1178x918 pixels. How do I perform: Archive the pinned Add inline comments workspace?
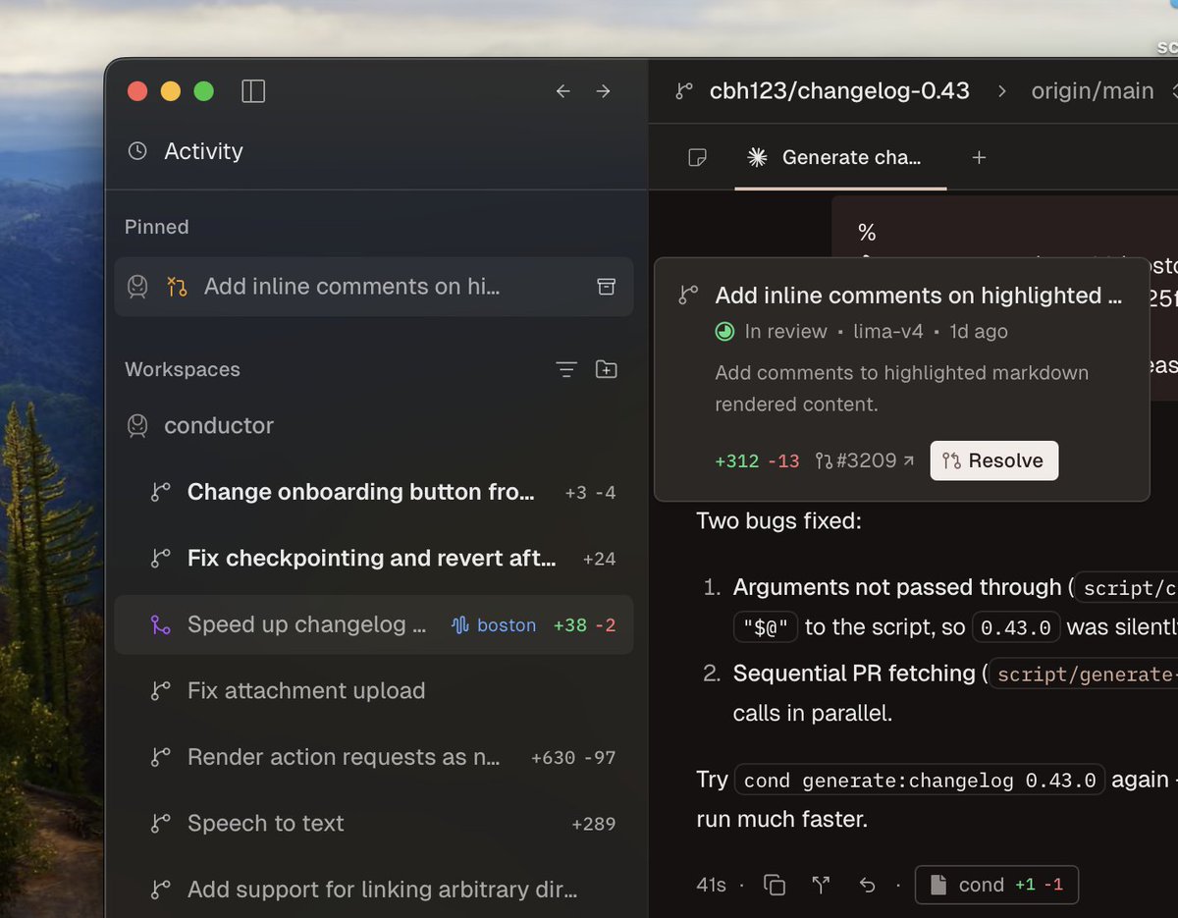click(607, 287)
